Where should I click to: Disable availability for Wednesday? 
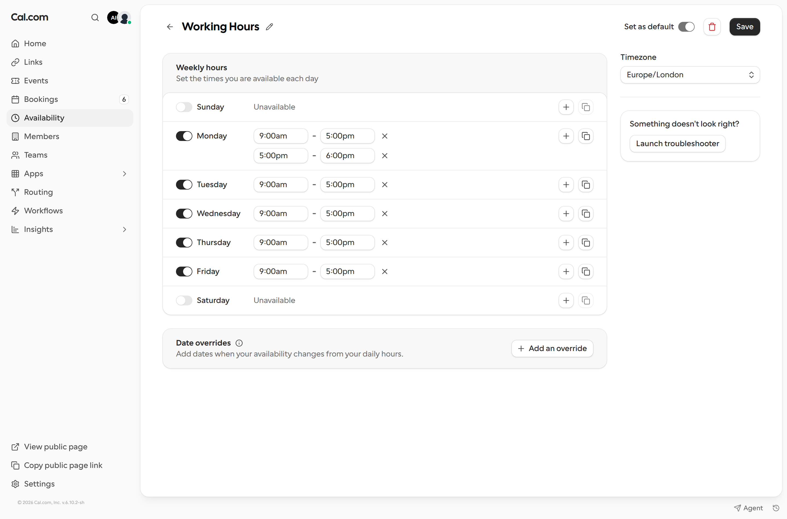184,214
